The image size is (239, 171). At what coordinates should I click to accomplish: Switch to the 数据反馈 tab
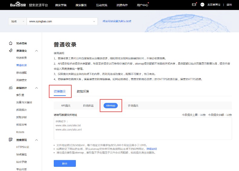82,91
